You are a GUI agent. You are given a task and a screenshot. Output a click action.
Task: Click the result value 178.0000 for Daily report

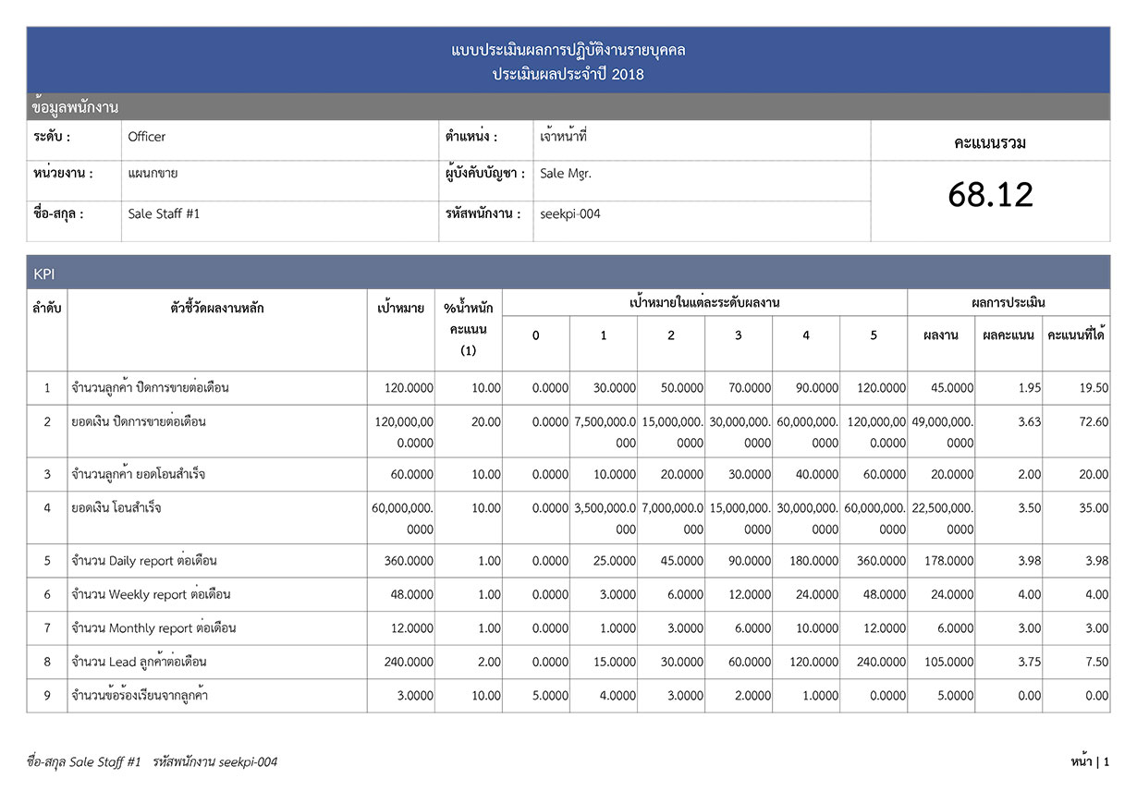point(949,561)
